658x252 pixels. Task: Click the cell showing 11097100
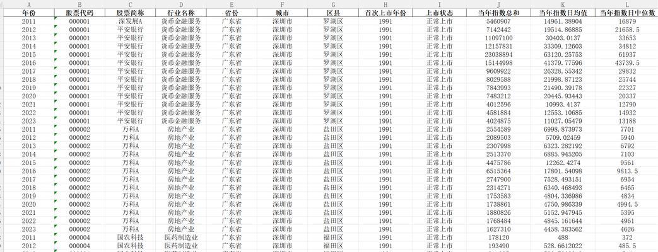pyautogui.click(x=498, y=38)
